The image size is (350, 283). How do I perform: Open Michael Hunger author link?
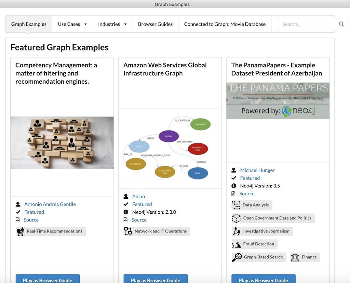point(257,170)
